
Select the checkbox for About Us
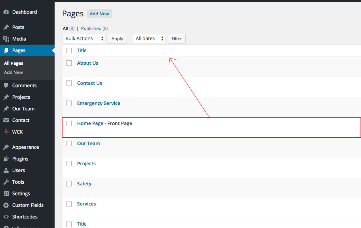pos(69,63)
